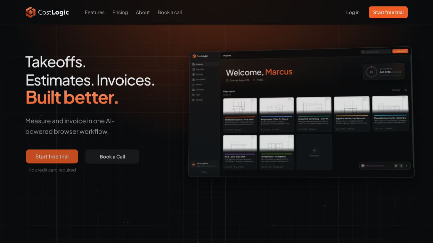Viewport: 433px width, 243px height.
Task: Click the 847.0 MB storage value
Action: pos(385,72)
